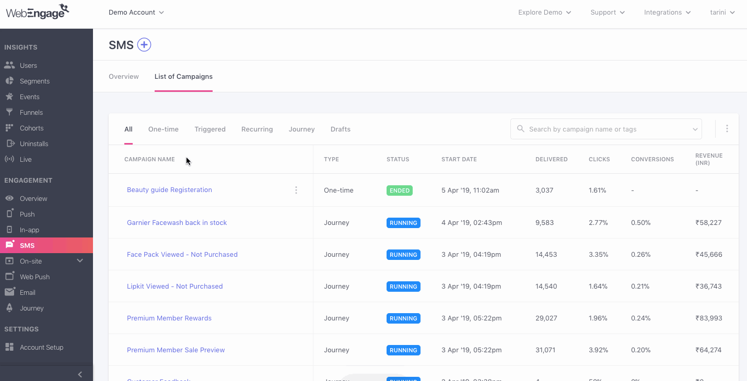Image resolution: width=747 pixels, height=381 pixels.
Task: Filter by Triggered campaigns
Action: (x=210, y=129)
